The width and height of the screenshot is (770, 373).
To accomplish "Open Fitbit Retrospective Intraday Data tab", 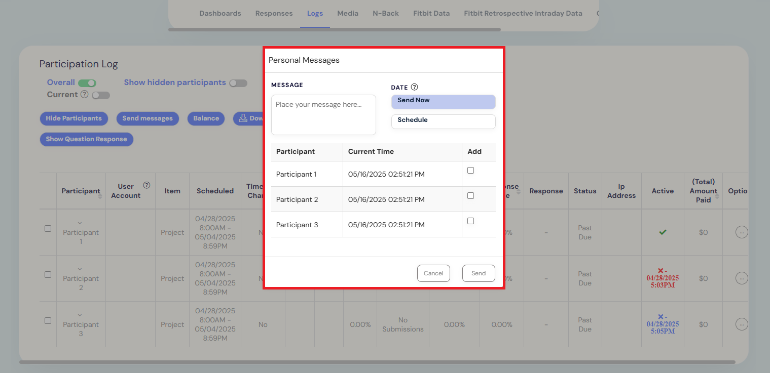I will pyautogui.click(x=523, y=13).
